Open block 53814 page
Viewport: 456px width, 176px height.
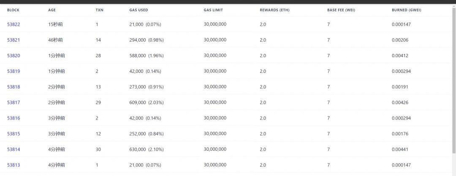14,149
